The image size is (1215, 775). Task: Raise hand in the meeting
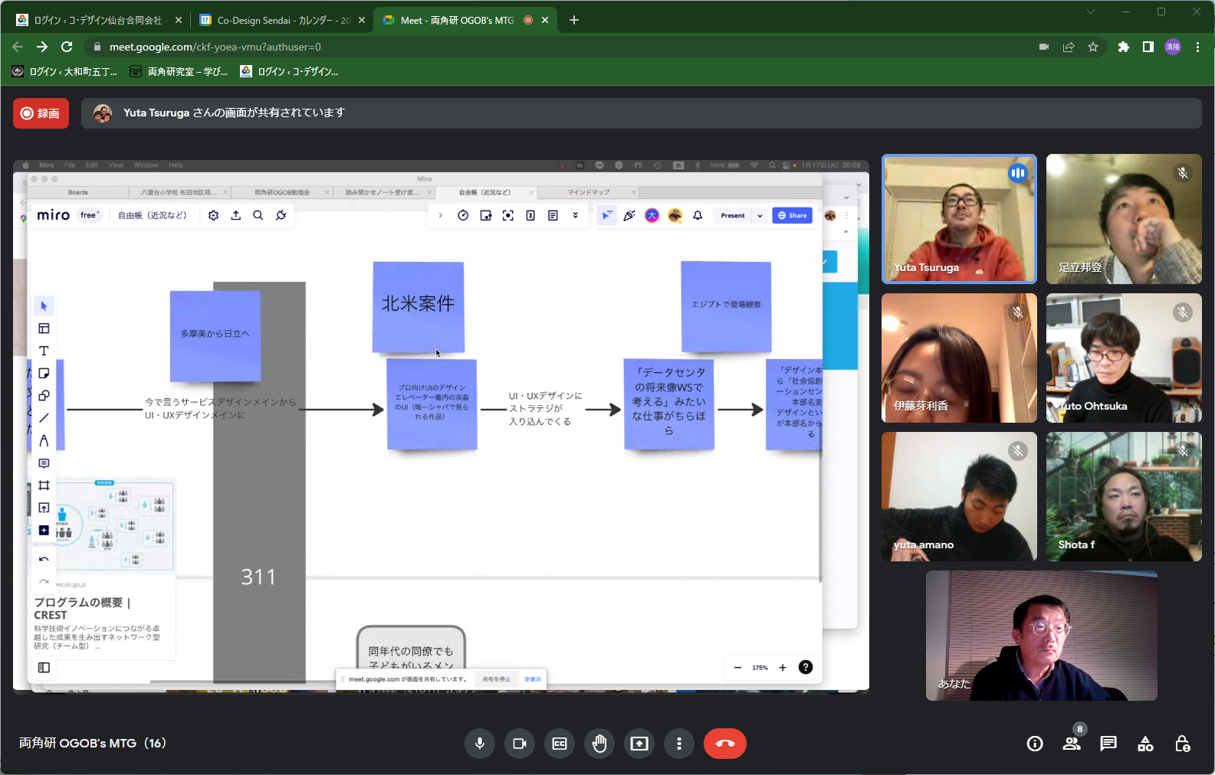coord(599,744)
